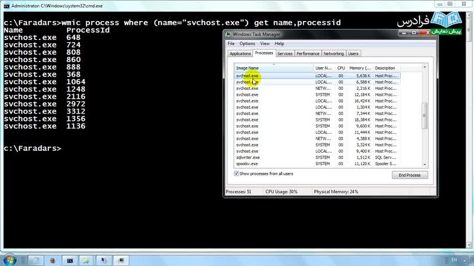This screenshot has width=474, height=266.
Task: Switch to the Services tab
Action: pos(285,53)
